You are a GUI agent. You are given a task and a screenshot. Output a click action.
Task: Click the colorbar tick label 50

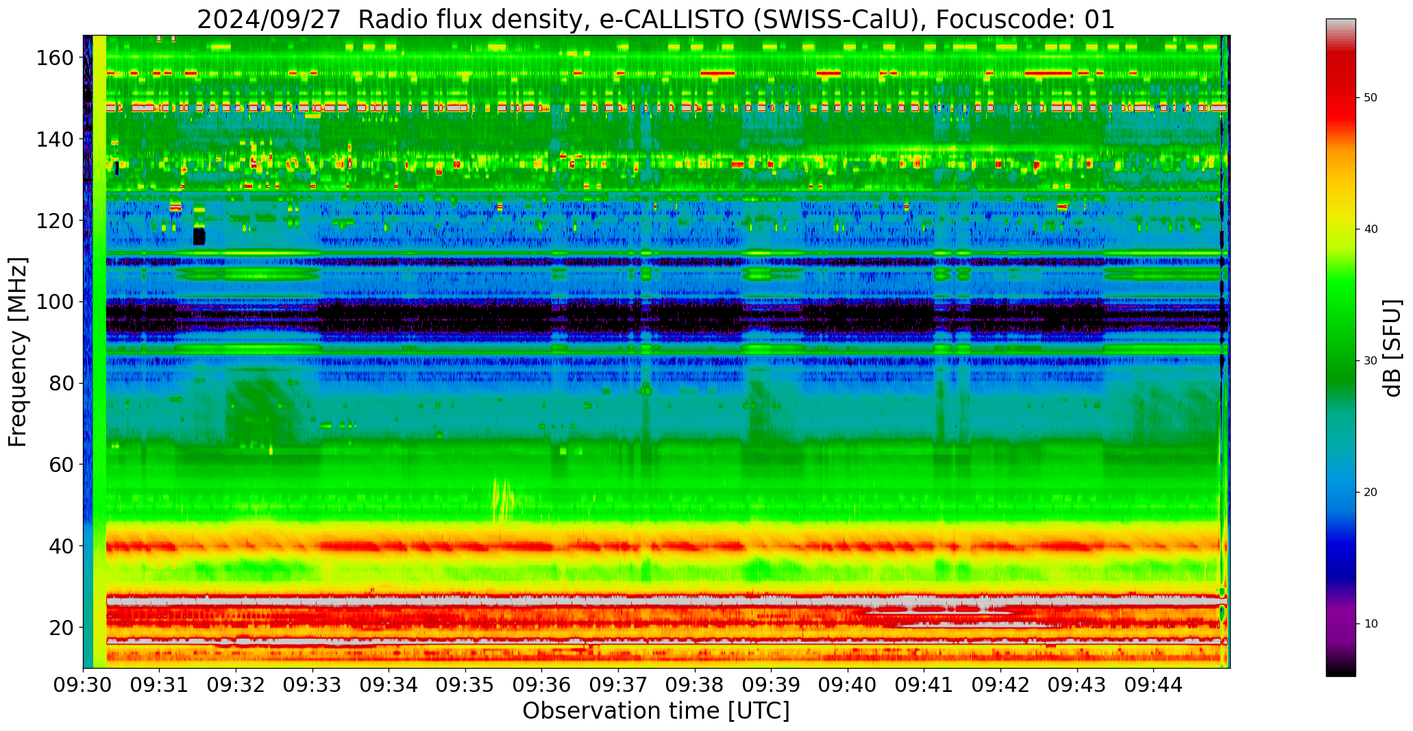pyautogui.click(x=1371, y=98)
